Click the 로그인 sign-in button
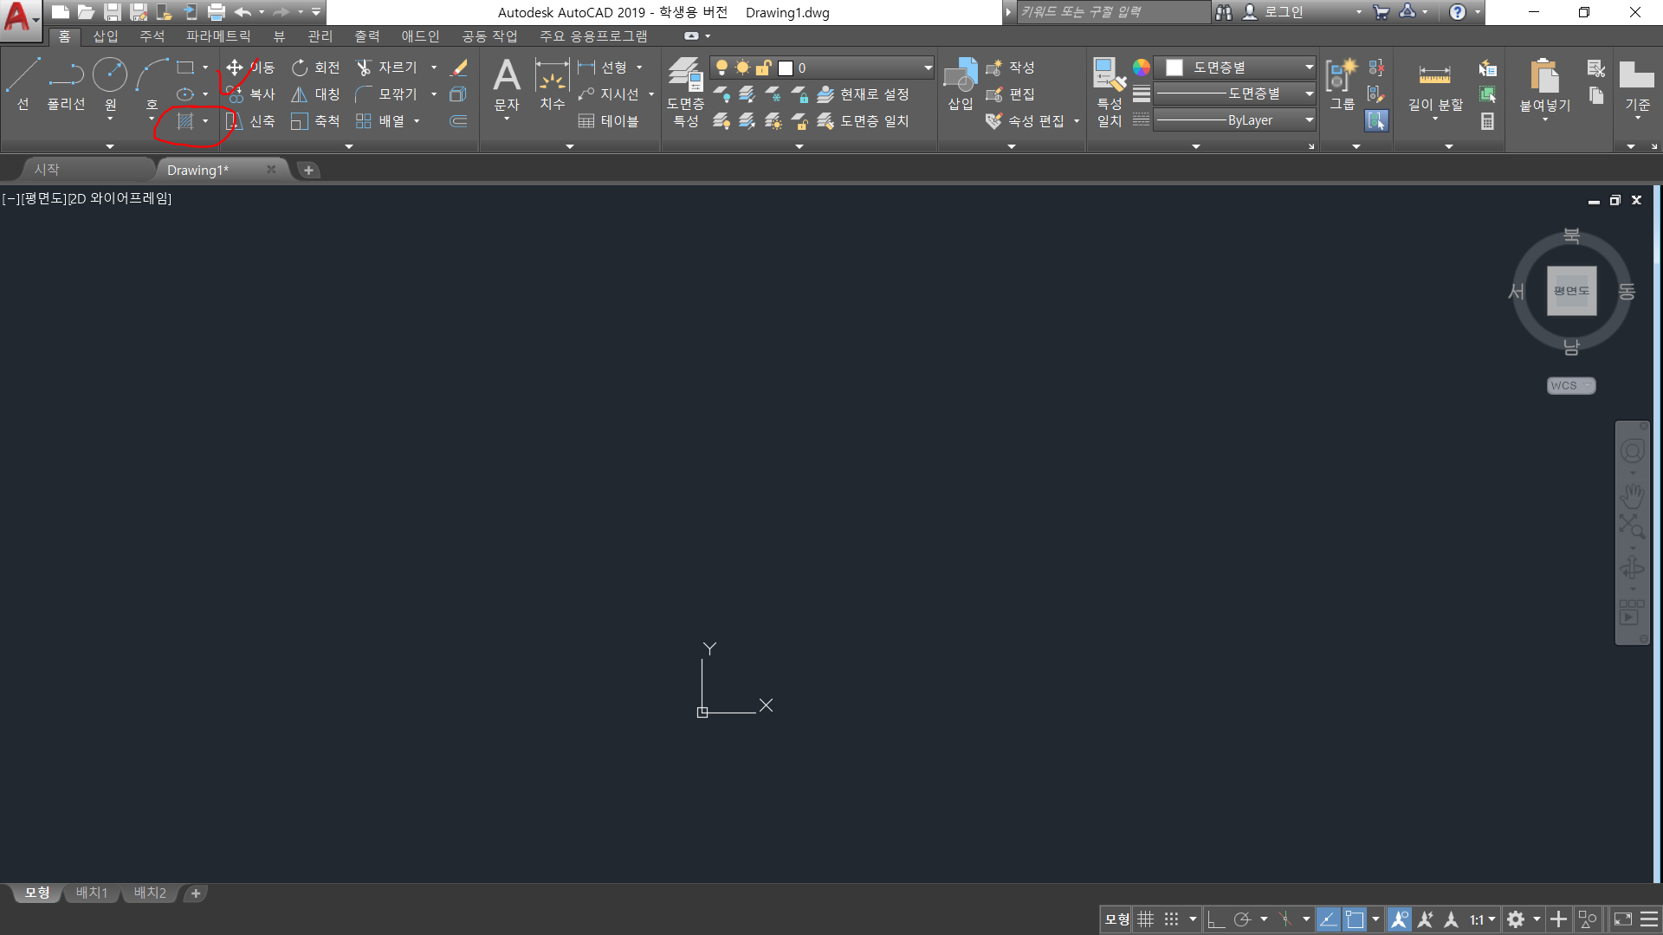Image resolution: width=1663 pixels, height=935 pixels. [1283, 12]
